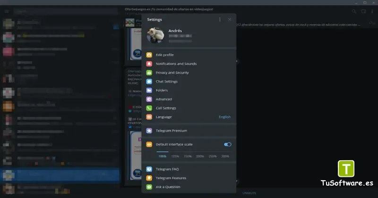The image size is (378, 198).
Task: Click the green phone Call Settings icon
Action: [x=149, y=108]
